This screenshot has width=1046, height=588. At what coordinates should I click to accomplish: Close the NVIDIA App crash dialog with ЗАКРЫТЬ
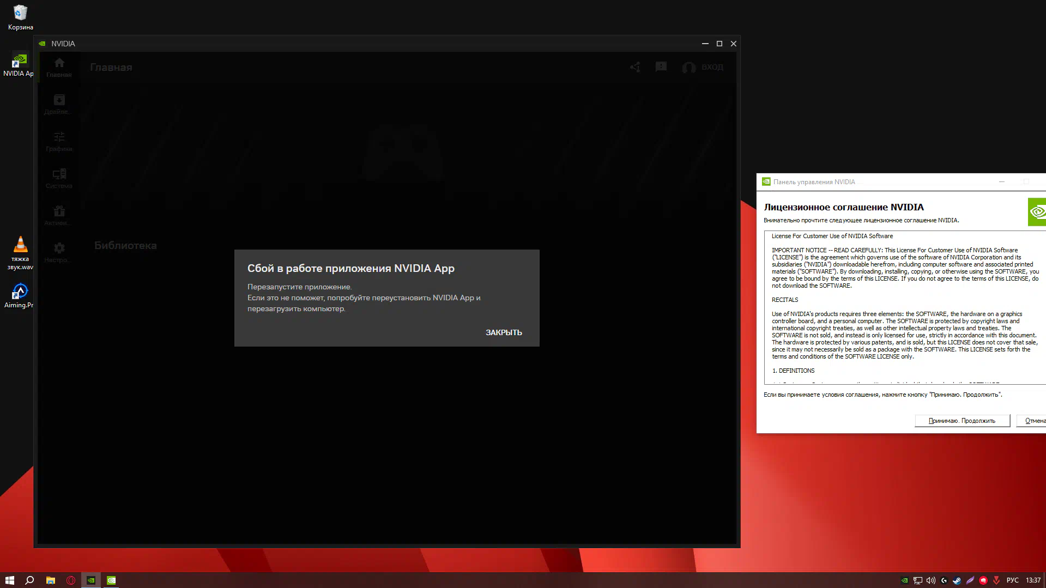pos(504,332)
